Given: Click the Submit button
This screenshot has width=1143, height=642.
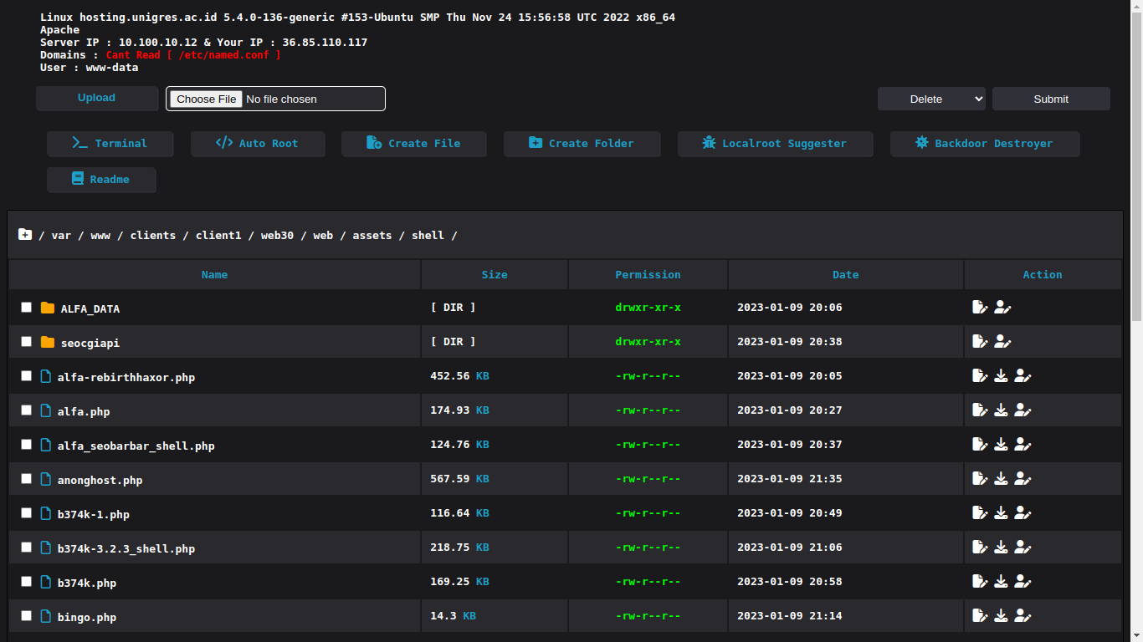Looking at the screenshot, I should pyautogui.click(x=1051, y=99).
